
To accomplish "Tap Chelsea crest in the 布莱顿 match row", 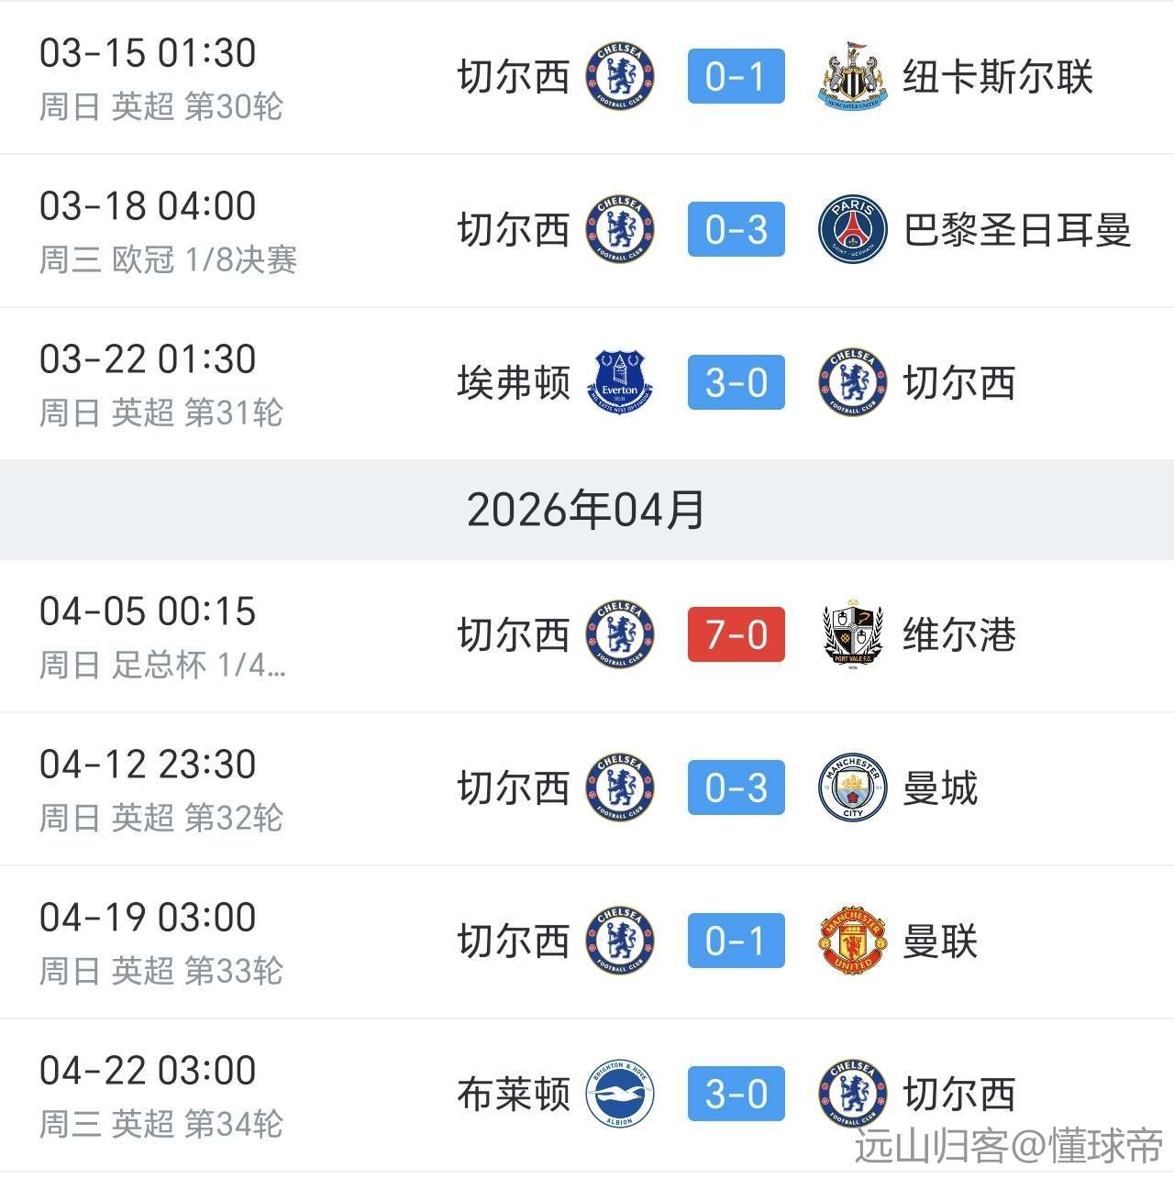I will click(852, 1094).
